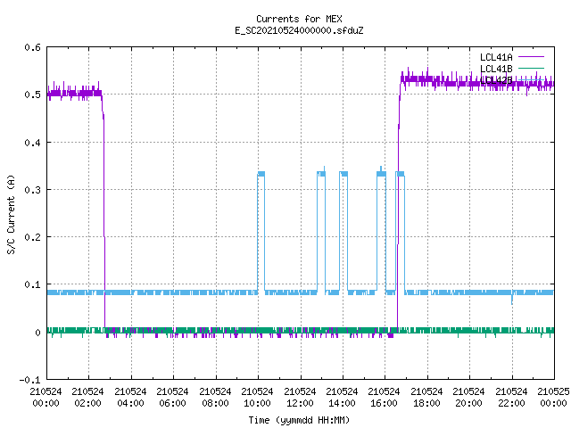Click the -0.1 y-axis tick label

click(29, 380)
